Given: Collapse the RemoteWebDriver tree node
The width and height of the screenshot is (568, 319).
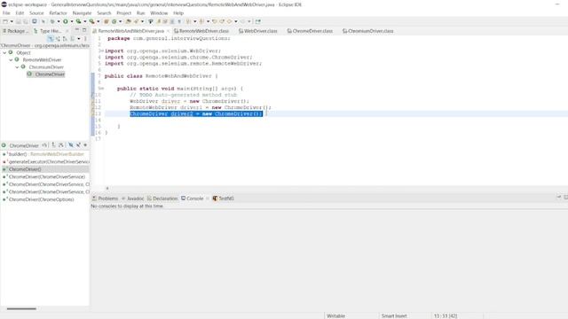Looking at the screenshot, I should coord(11,59).
